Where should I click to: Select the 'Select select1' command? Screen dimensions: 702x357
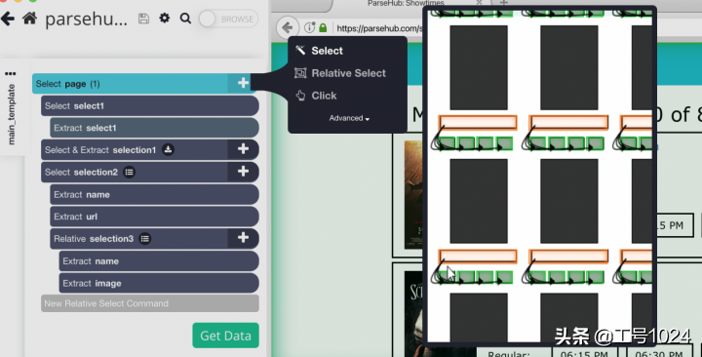pyautogui.click(x=150, y=105)
